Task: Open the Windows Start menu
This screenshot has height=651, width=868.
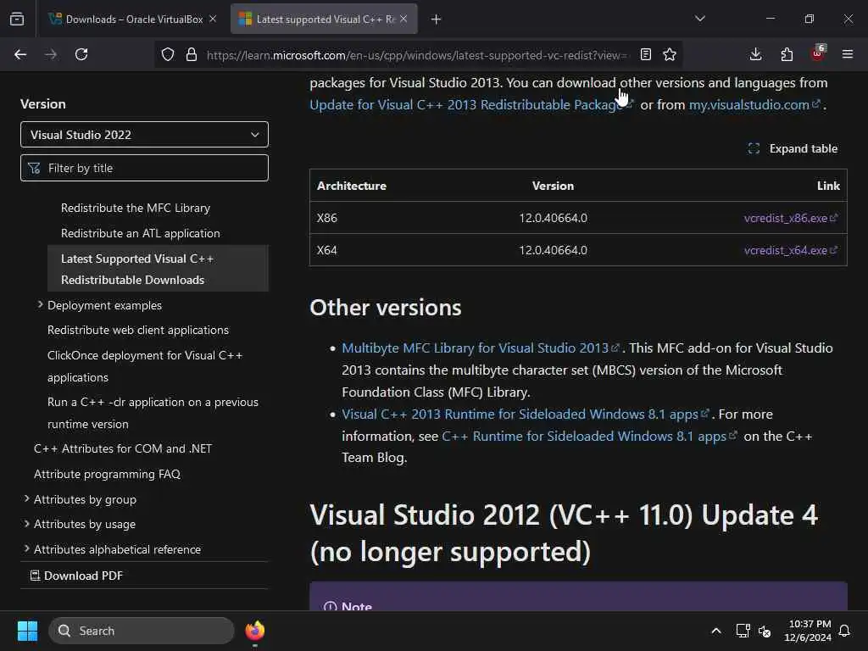Action: [x=27, y=631]
